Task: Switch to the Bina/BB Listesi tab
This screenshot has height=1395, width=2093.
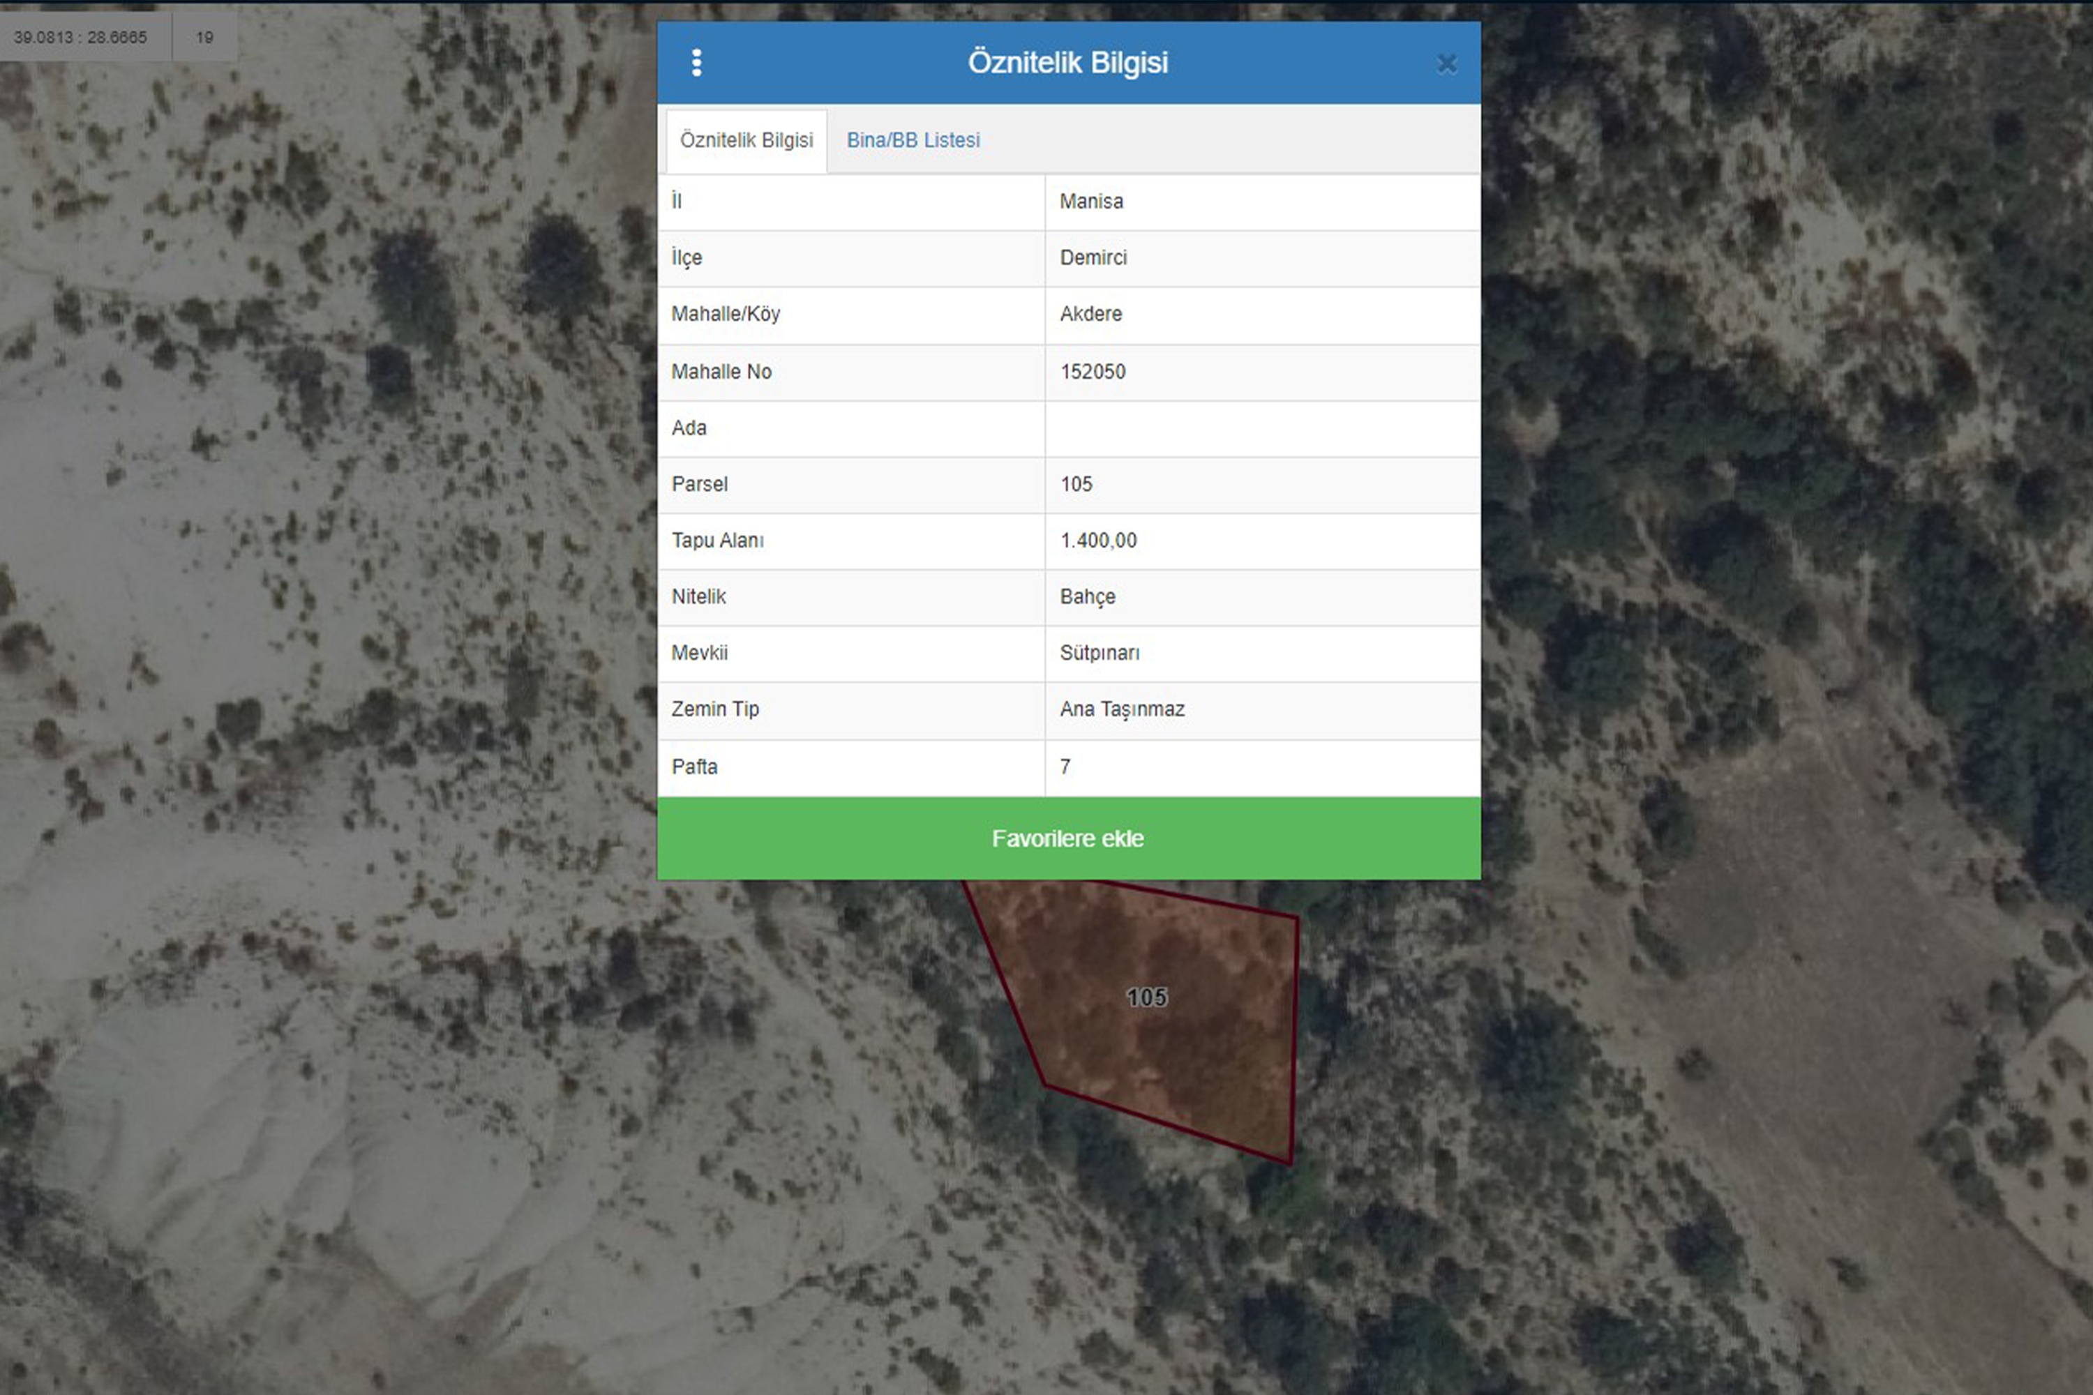Action: click(x=912, y=141)
